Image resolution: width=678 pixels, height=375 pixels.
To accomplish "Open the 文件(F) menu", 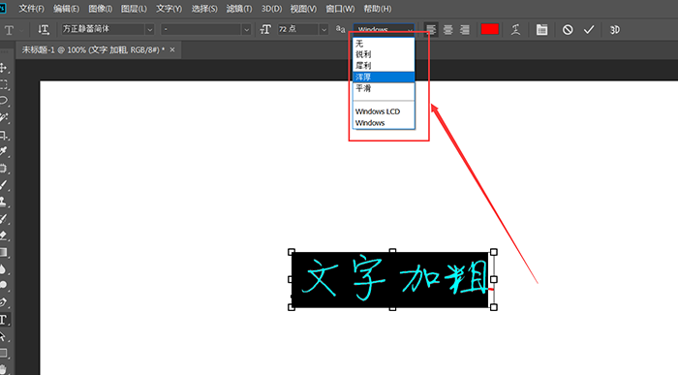I will (31, 9).
